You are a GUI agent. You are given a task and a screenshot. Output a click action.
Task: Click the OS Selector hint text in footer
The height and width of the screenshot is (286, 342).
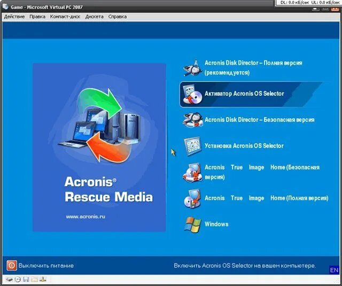tap(245, 266)
